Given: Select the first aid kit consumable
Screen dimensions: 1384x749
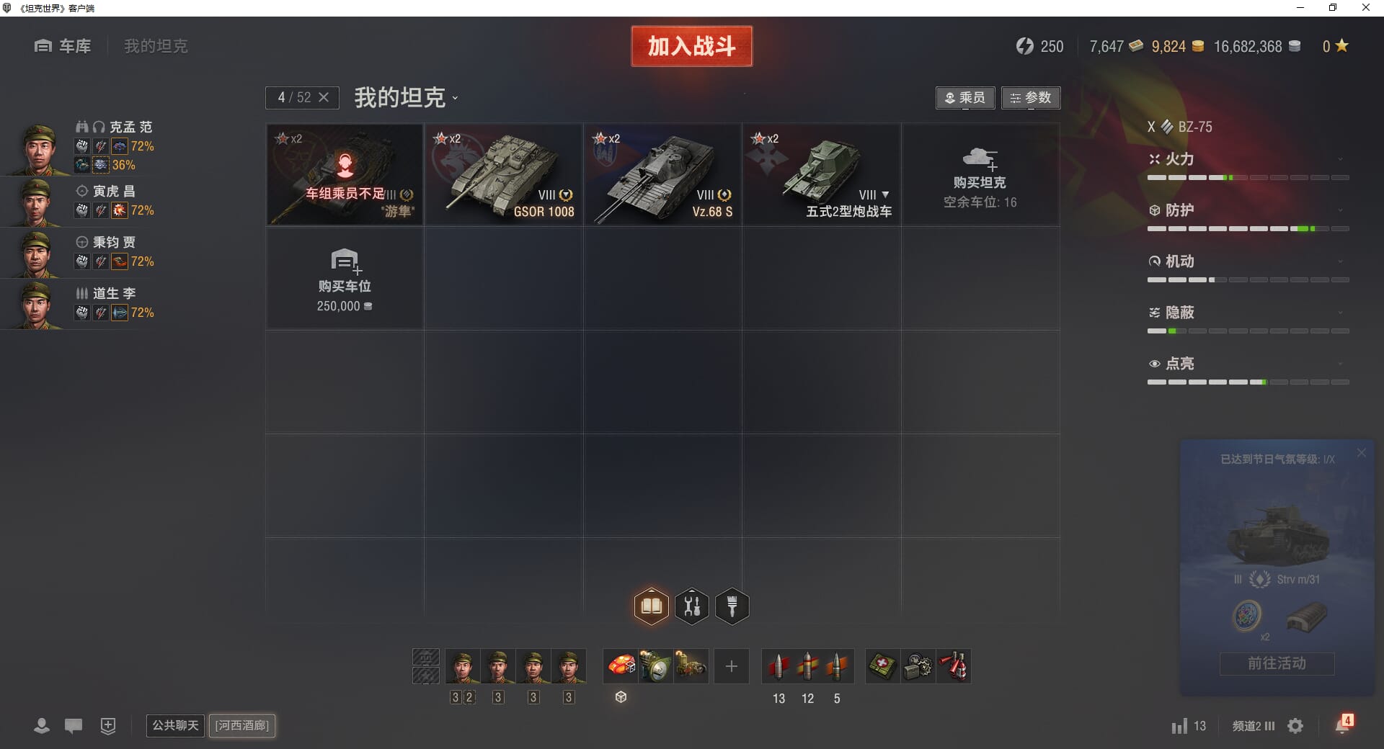Looking at the screenshot, I should pyautogui.click(x=882, y=666).
